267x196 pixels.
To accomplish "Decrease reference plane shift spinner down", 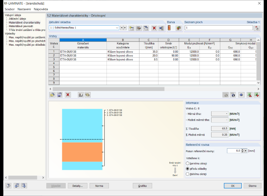I will pyautogui.click(x=243, y=152).
